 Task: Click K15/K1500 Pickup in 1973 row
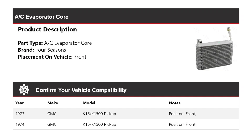pyautogui.click(x=99, y=114)
